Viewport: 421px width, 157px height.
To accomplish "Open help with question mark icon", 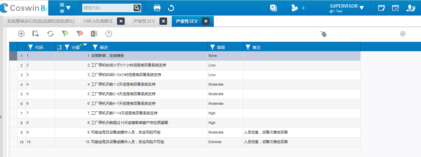I will click(109, 33).
